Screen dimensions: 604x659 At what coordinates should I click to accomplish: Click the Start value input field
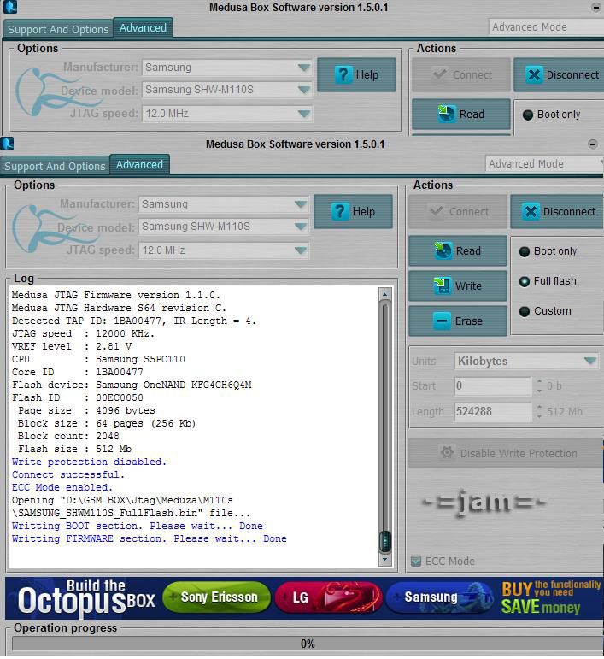pos(493,385)
